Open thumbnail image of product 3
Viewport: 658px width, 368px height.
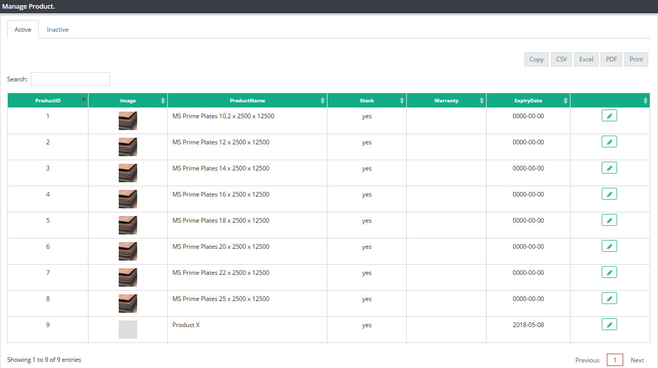128,173
